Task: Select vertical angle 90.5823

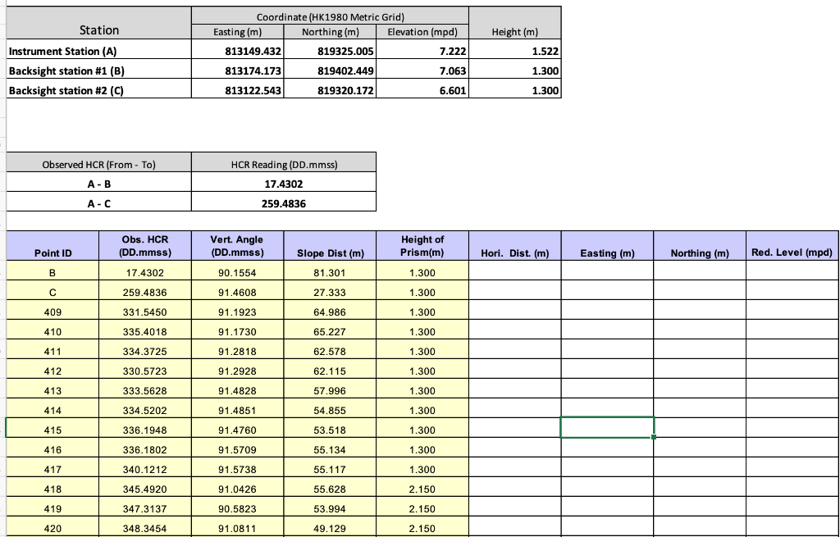Action: coord(237,508)
